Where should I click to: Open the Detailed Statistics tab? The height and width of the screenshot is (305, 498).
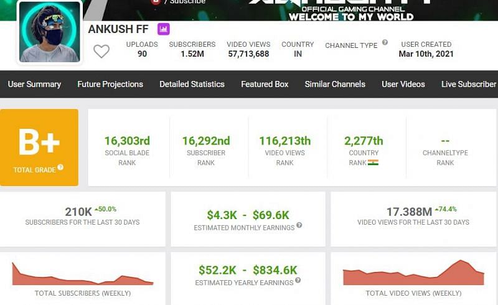tap(192, 84)
